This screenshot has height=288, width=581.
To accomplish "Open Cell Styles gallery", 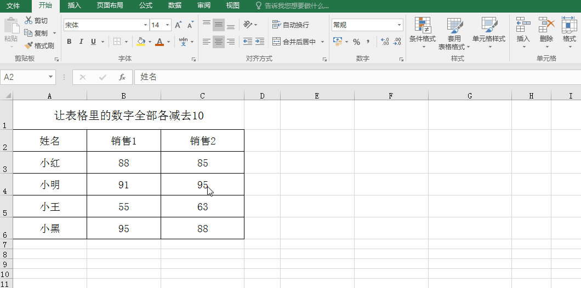I will (x=489, y=33).
